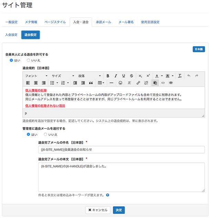Toggle italic formatting in editor
This screenshot has width=210, height=218.
[x=116, y=76]
